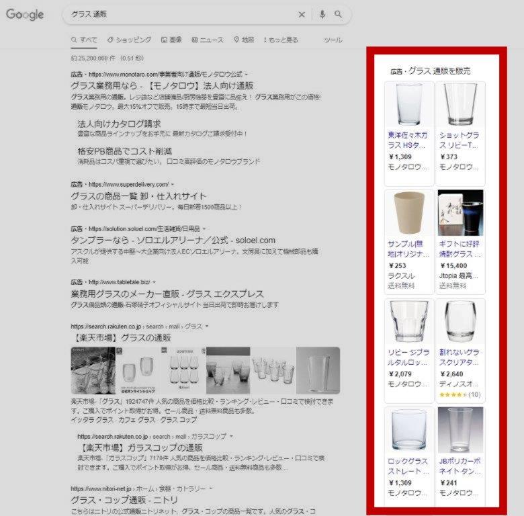The image size is (524, 516).
Task: Click the 割れないグラス product image
Action: click(x=460, y=321)
